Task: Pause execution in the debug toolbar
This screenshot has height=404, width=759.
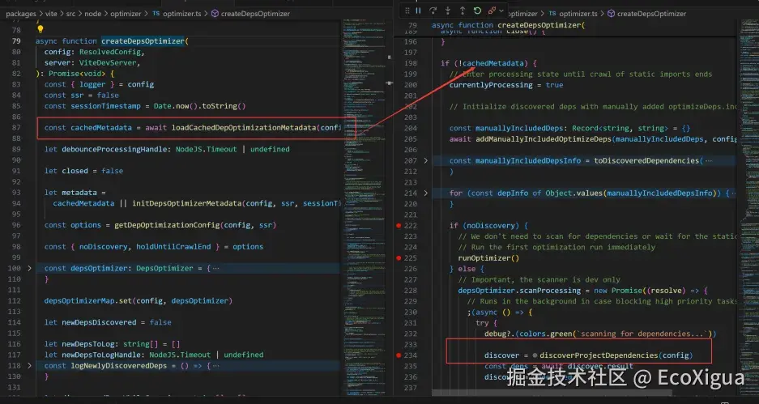Action: tap(418, 11)
